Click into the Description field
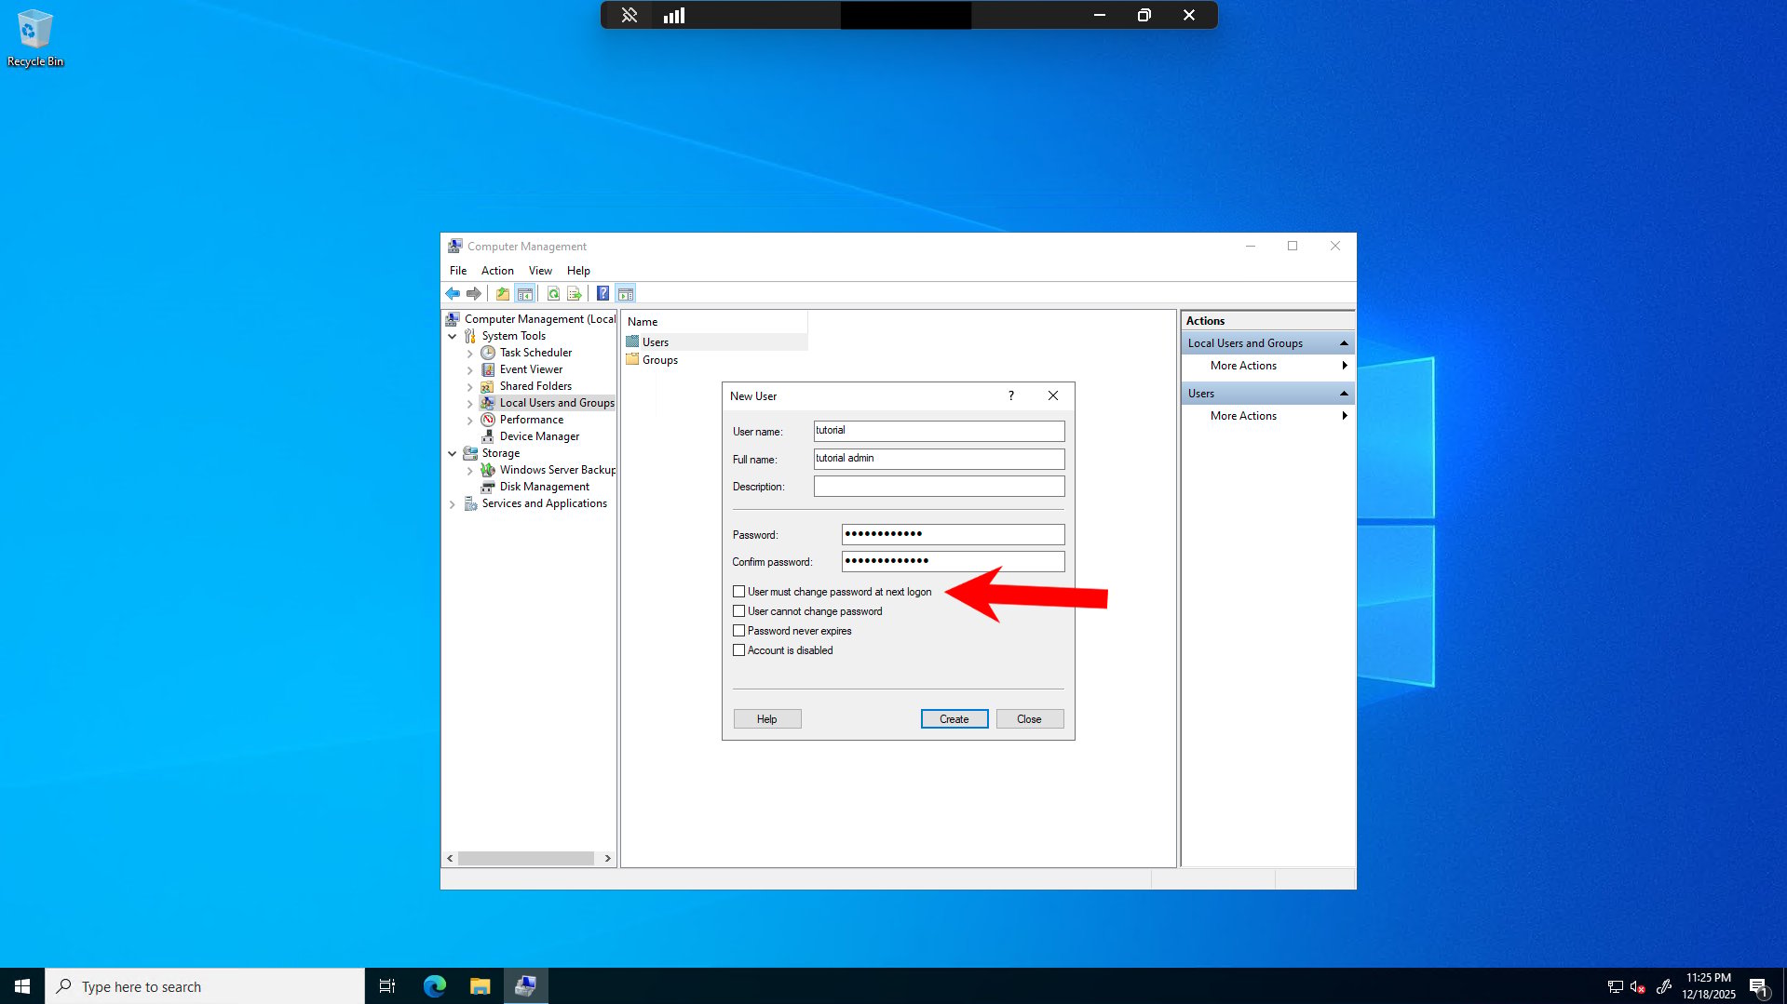 (939, 487)
